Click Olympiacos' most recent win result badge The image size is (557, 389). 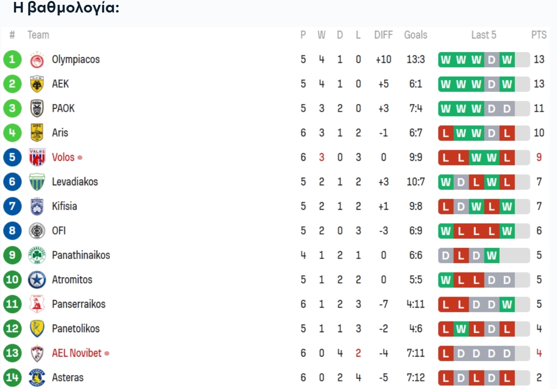506,60
